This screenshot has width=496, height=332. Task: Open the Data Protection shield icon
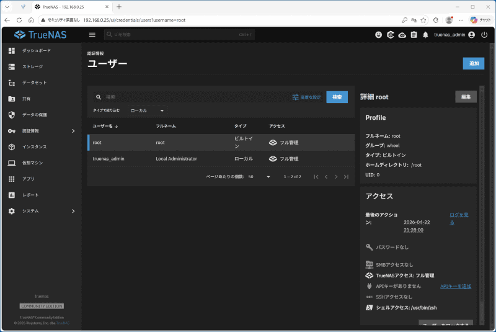click(x=12, y=115)
